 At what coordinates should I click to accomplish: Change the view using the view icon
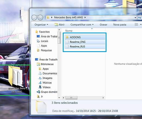(x=136, y=24)
